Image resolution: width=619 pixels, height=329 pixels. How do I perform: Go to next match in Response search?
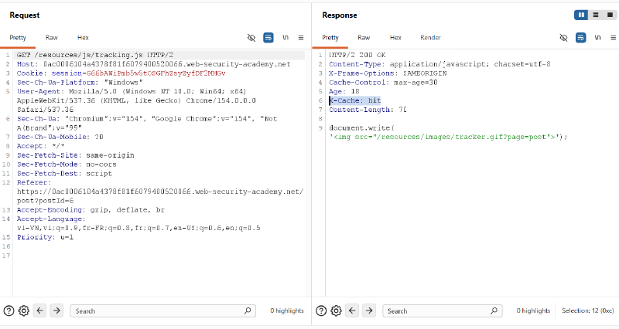click(x=369, y=310)
